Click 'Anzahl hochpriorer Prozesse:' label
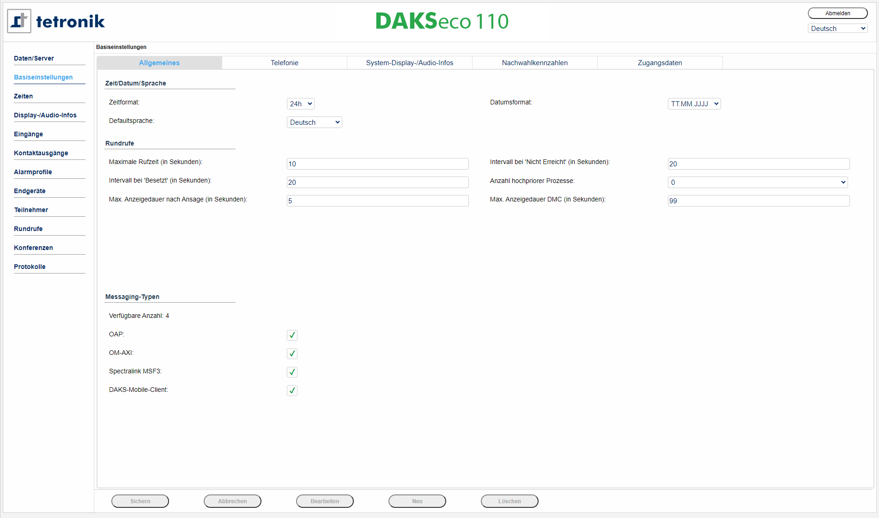Viewport: 879px width, 518px height. point(532,181)
